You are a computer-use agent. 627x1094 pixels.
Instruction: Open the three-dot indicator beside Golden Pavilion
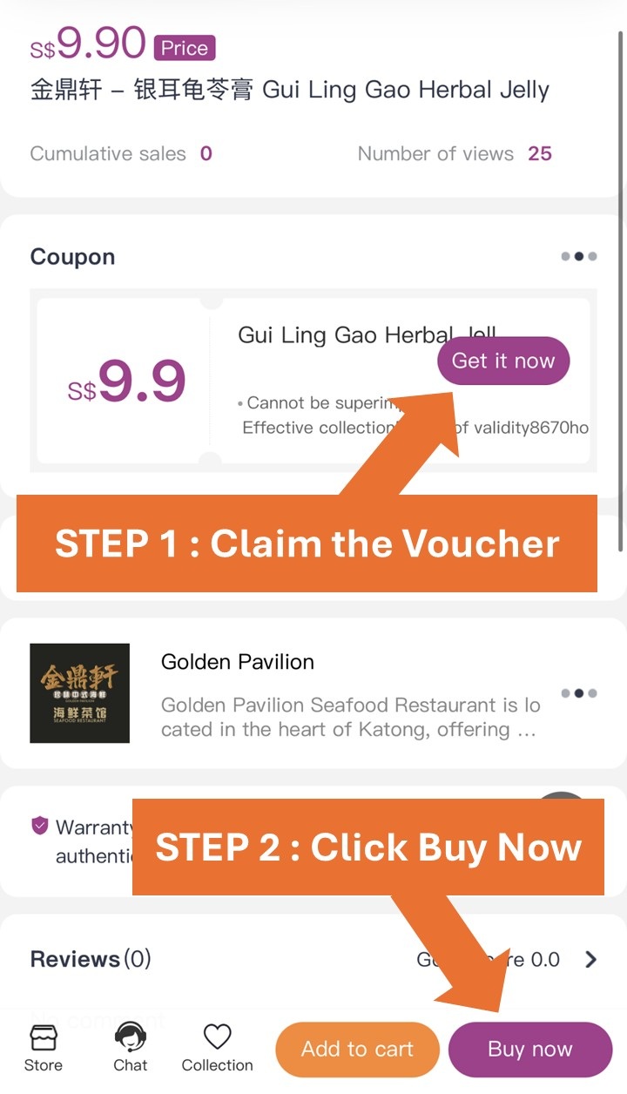(579, 693)
